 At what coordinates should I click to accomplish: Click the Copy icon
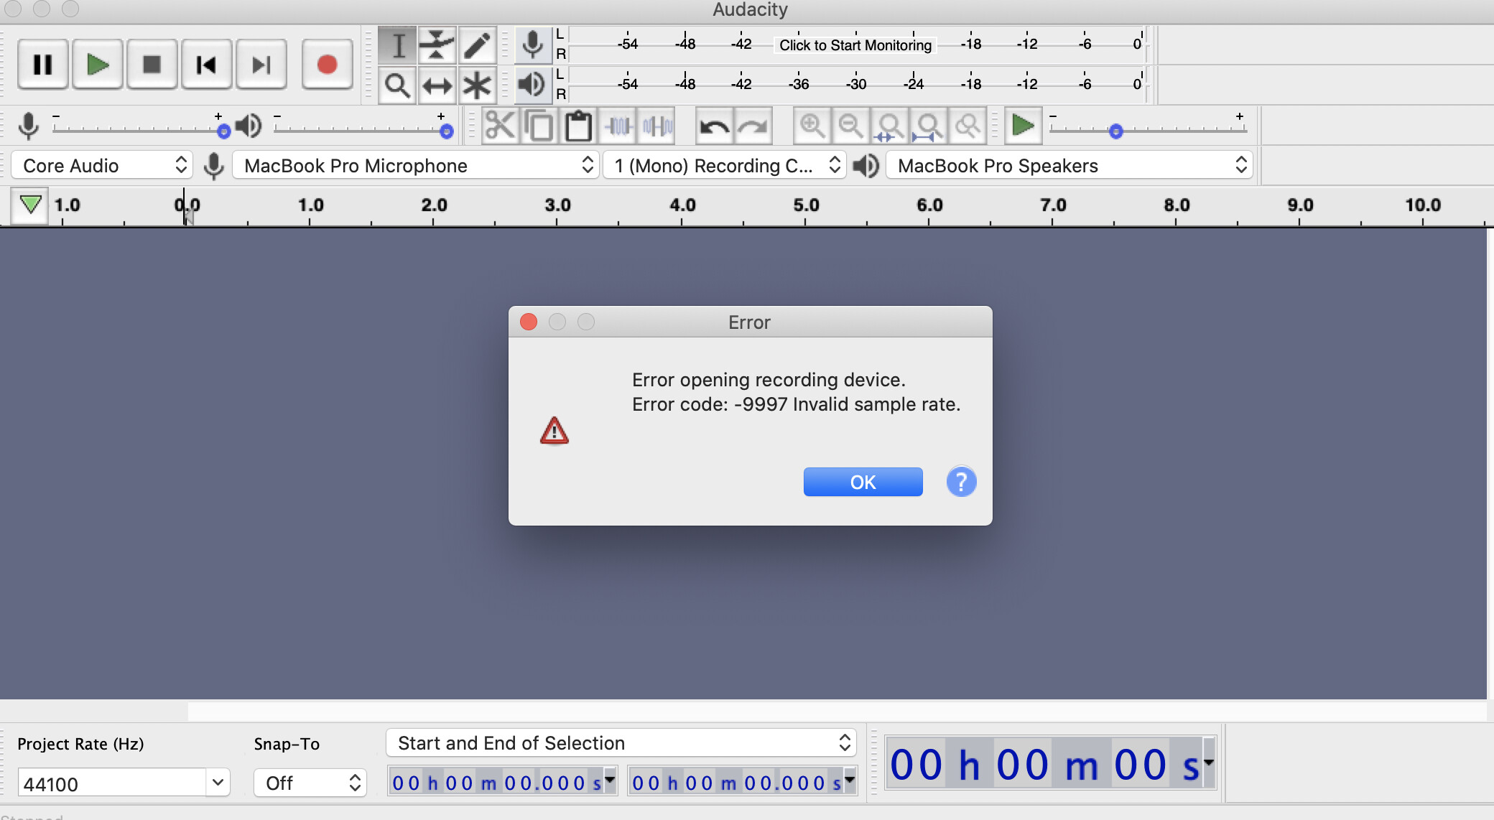pos(539,126)
